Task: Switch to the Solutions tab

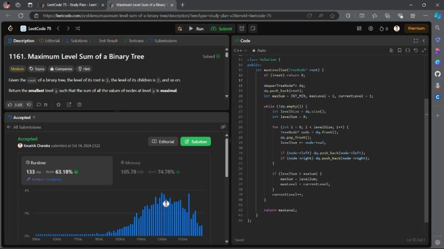Action: [x=77, y=40]
